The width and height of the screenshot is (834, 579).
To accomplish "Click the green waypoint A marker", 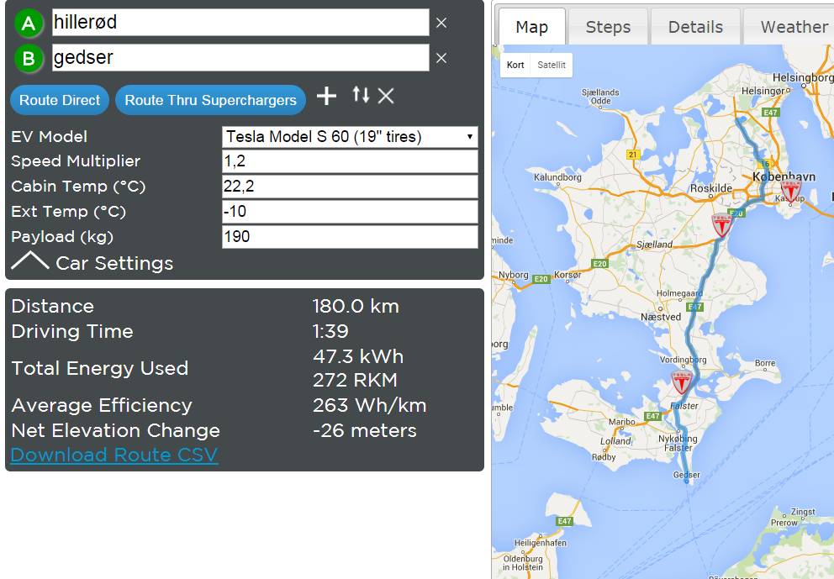I will point(29,24).
